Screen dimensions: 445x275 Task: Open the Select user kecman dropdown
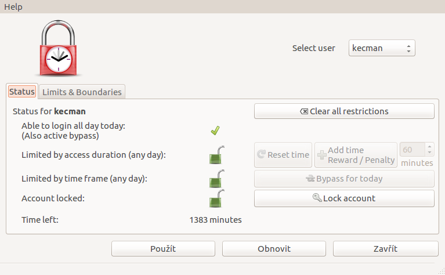tap(382, 48)
